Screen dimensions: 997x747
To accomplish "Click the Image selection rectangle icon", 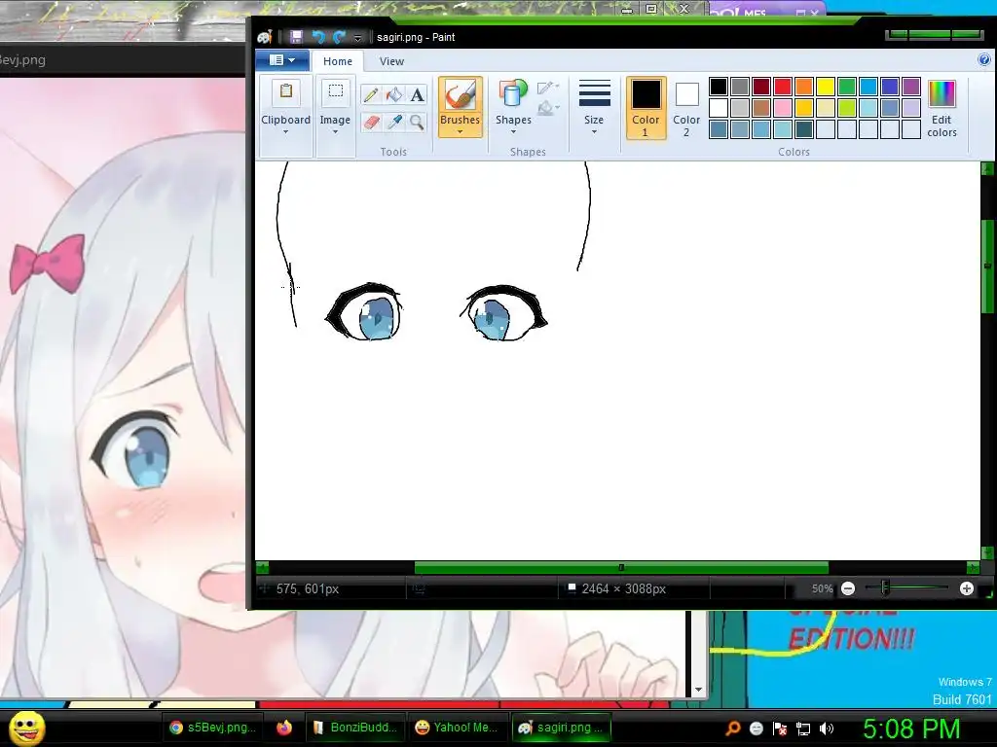I will click(335, 91).
